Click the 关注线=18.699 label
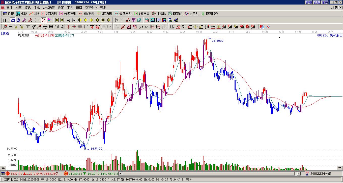The width and height of the screenshot is (343, 183). (x=45, y=35)
